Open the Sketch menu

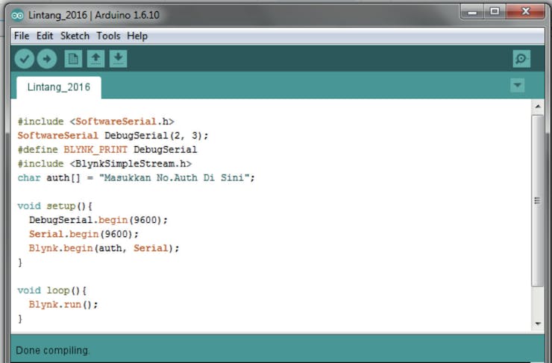point(75,36)
